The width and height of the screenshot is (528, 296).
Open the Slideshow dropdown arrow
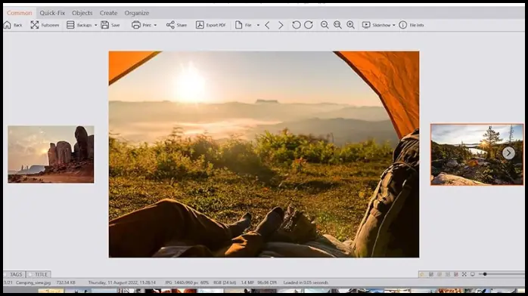point(393,25)
